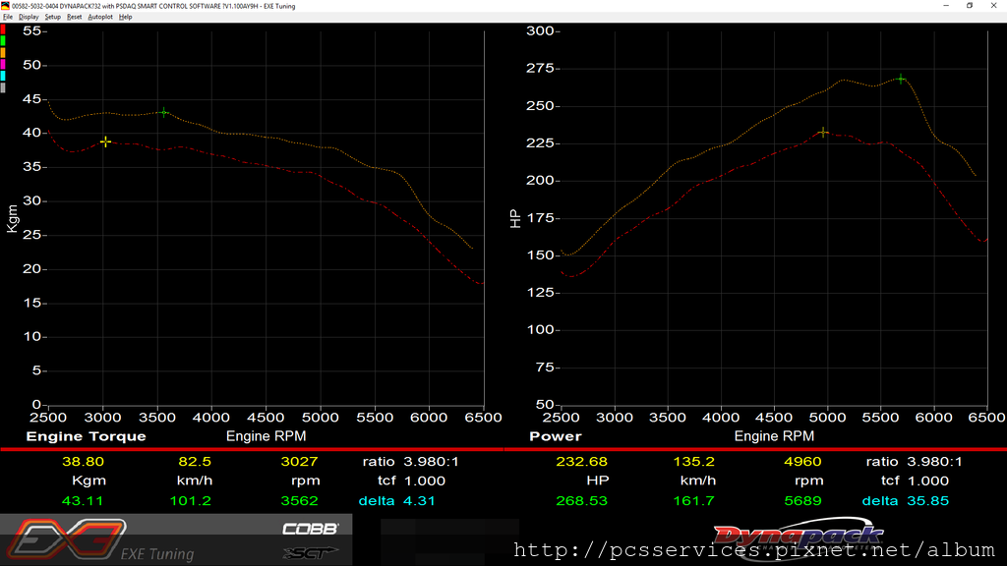Click the yellow speed value 82.5
The image size is (1007, 566).
[195, 462]
